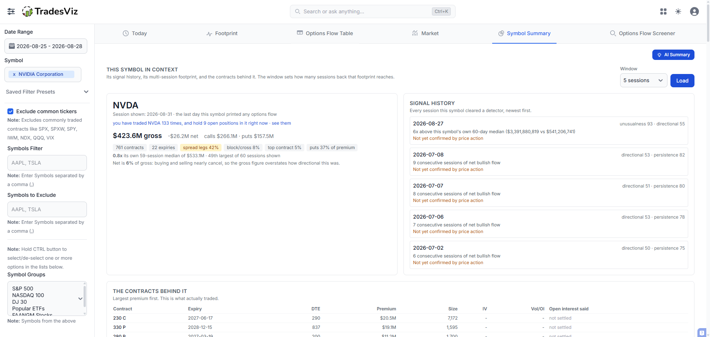This screenshot has width=710, height=337.
Task: Select Popular ETFs in Symbol Groups
Action: coord(28,309)
